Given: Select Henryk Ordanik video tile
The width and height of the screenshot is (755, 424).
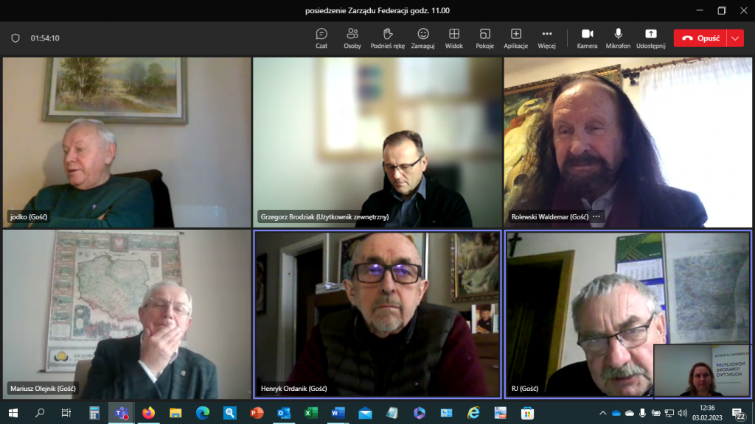Looking at the screenshot, I should coord(377,313).
